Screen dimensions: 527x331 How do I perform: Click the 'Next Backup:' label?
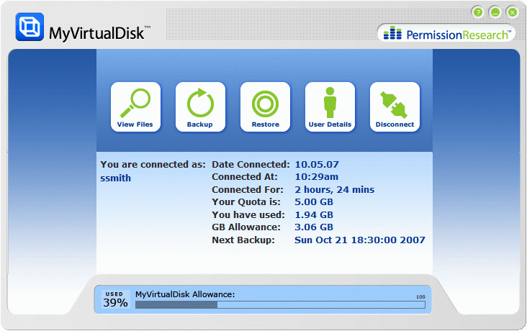pyautogui.click(x=243, y=240)
